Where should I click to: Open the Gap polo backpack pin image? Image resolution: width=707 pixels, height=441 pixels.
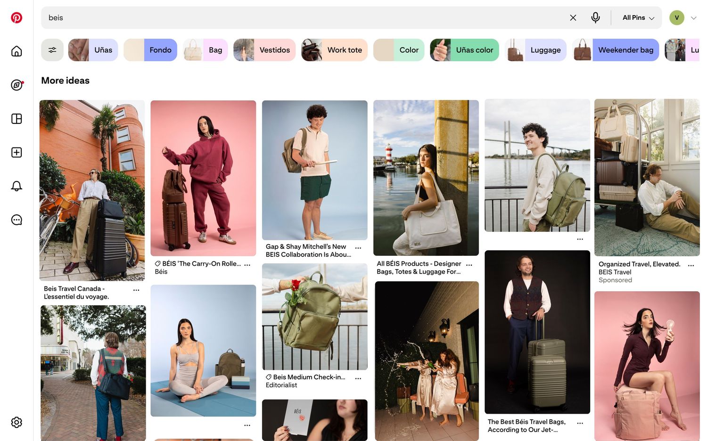click(x=315, y=170)
